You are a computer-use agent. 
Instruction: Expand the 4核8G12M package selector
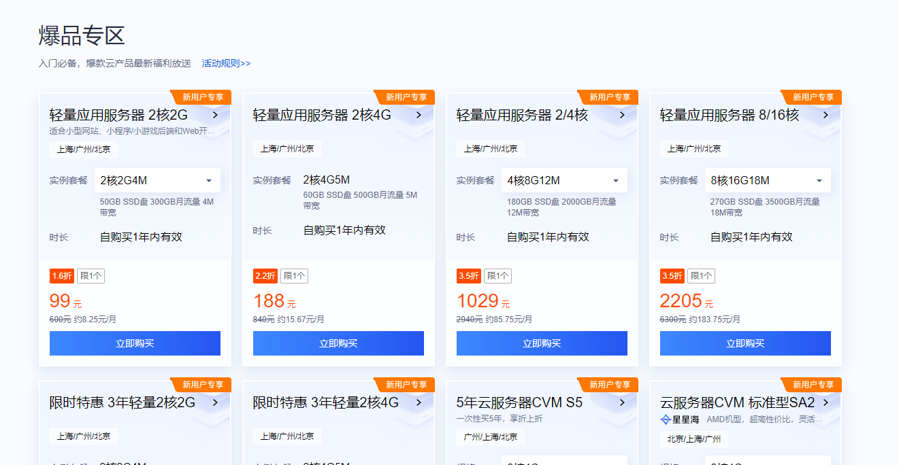[x=564, y=180]
